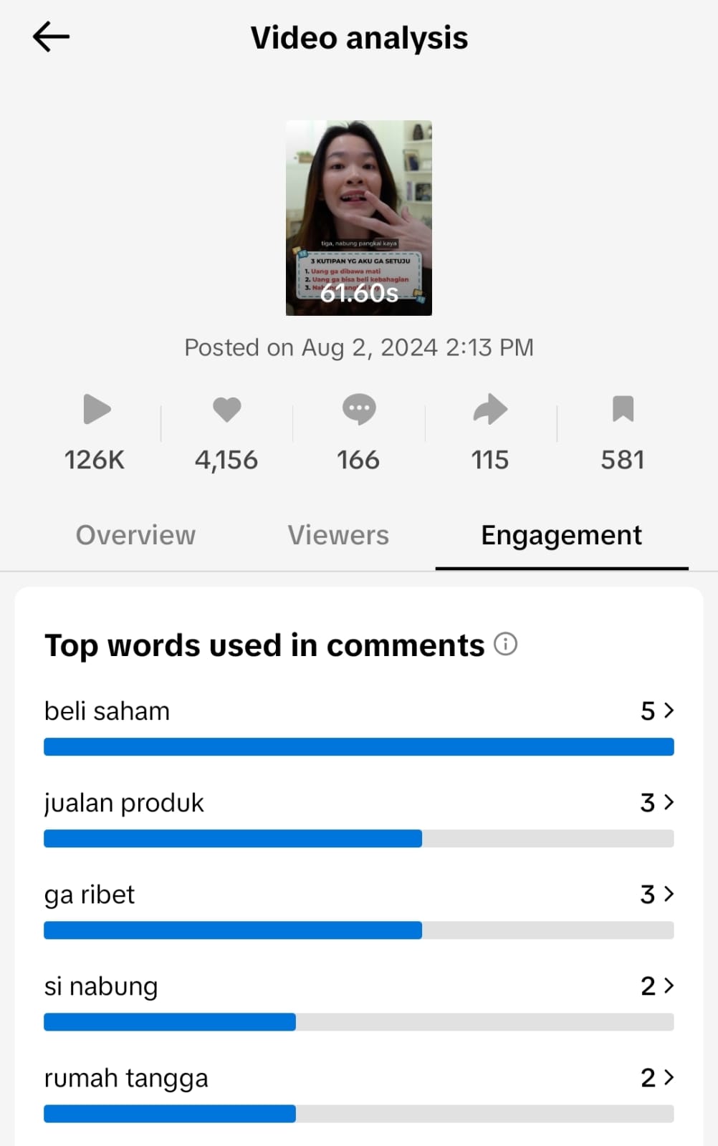This screenshot has width=718, height=1146.
Task: Tap info icon beside Top words heading
Action: point(505,645)
